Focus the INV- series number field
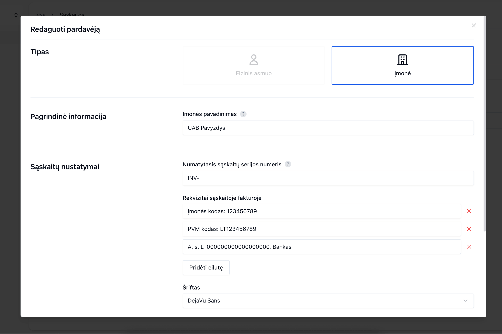This screenshot has width=502, height=334. tap(328, 178)
